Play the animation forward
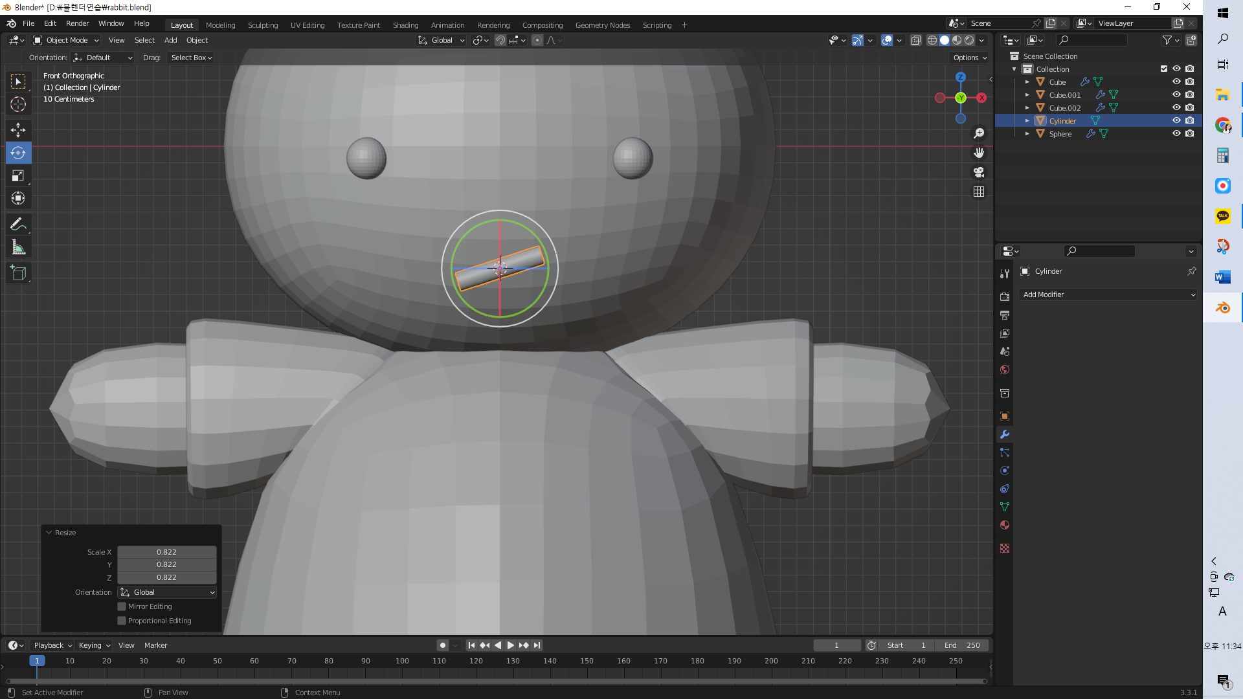This screenshot has height=699, width=1243. 510,645
